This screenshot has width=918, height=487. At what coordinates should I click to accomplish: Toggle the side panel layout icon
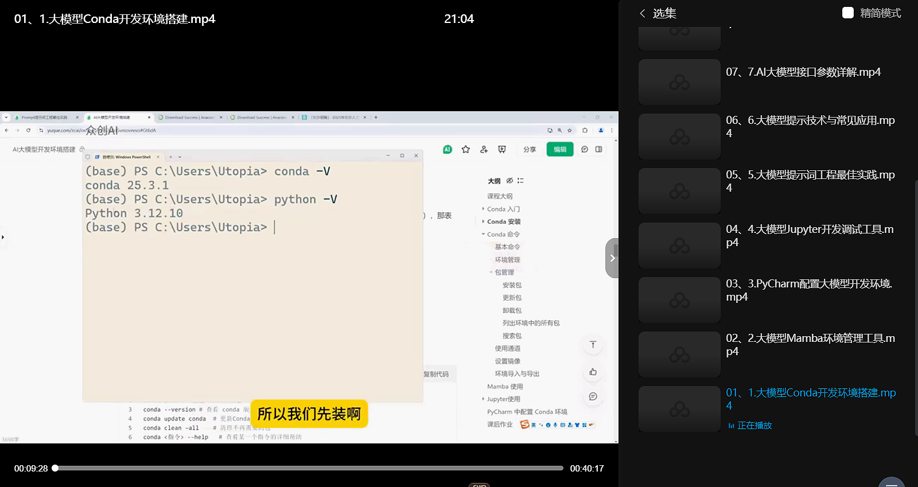point(598,149)
